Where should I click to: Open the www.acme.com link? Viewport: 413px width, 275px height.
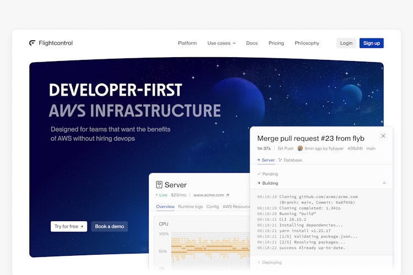pos(208,195)
